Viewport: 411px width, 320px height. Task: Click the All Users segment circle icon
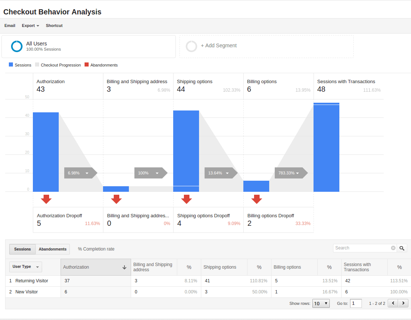tap(17, 46)
